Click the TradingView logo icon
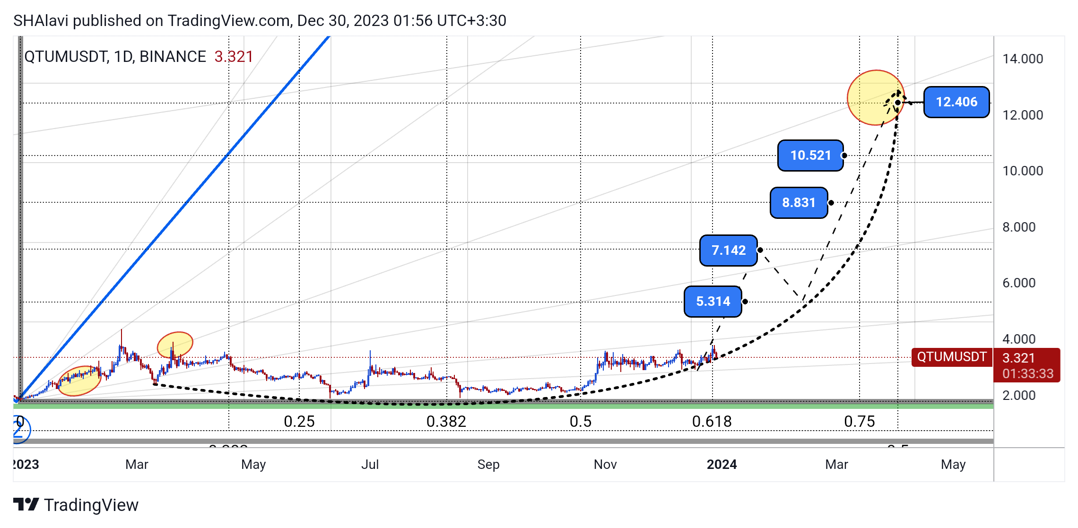Screen dimensions: 1078x528 click(26, 505)
